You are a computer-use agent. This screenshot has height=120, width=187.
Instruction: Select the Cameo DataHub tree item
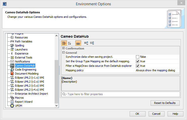coord(25,66)
